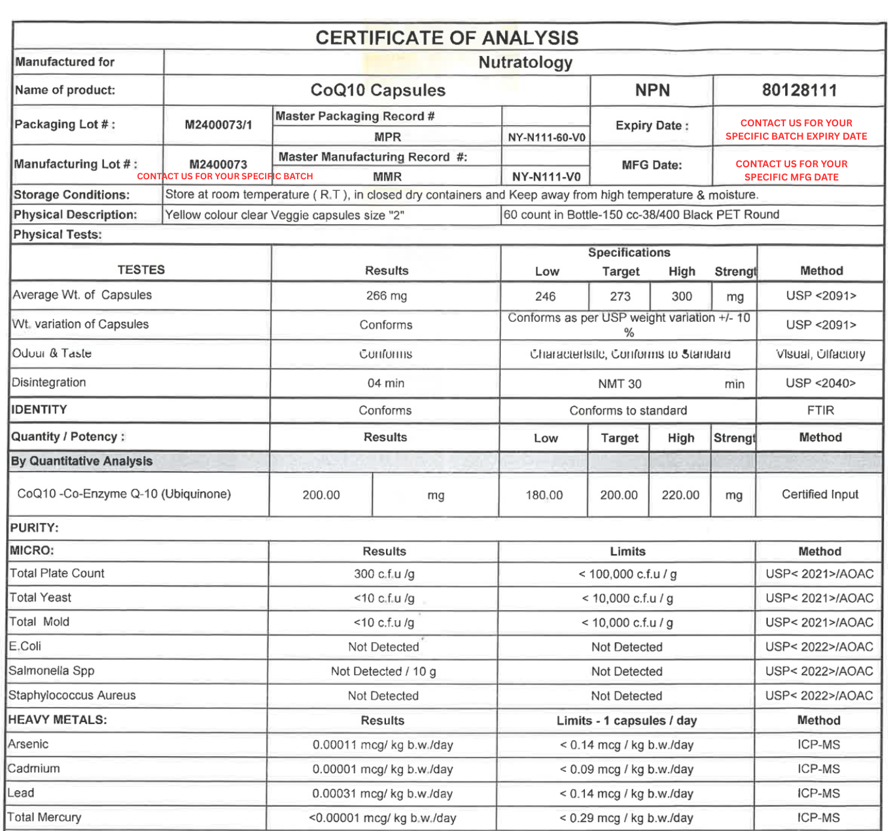Select packaging lot number M2400073/1
Viewport: 888px width, 831px height.
[218, 125]
